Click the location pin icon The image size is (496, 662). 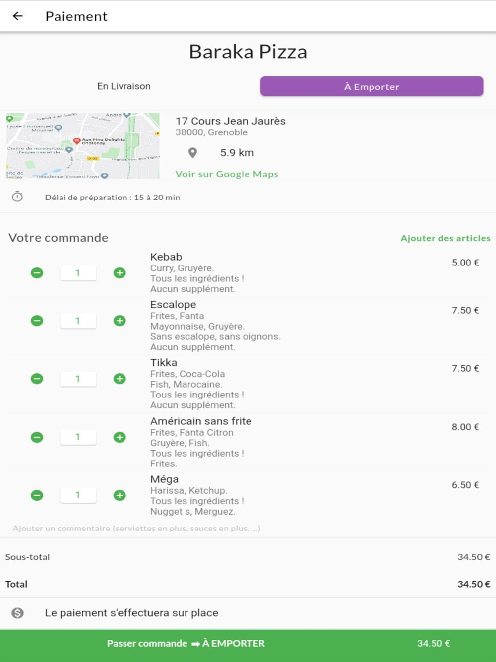coord(193,153)
